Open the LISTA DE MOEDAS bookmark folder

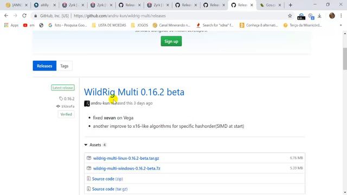click(109, 25)
